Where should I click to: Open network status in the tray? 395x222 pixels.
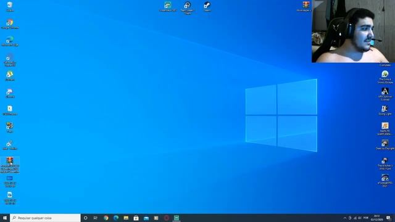(355, 218)
